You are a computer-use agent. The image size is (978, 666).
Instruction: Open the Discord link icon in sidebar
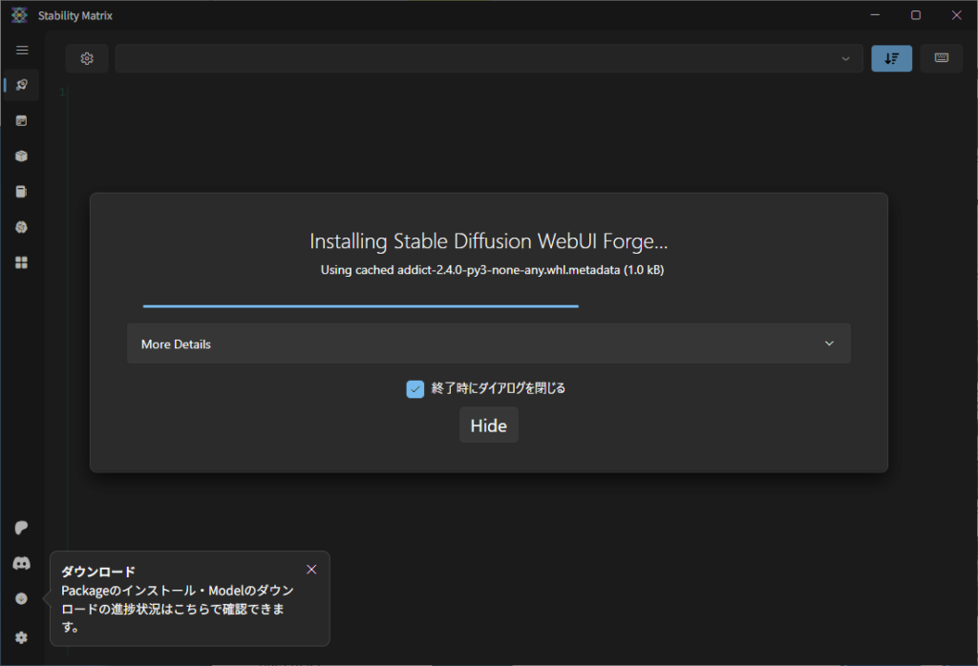22,563
